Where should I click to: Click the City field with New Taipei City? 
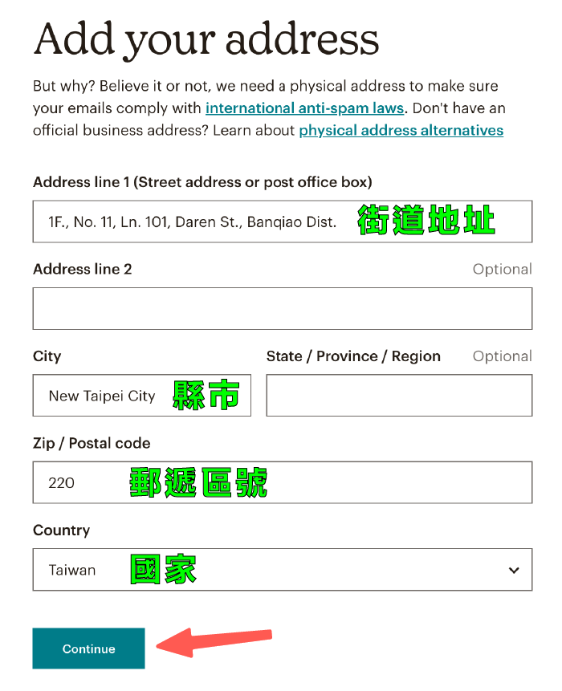(x=102, y=396)
